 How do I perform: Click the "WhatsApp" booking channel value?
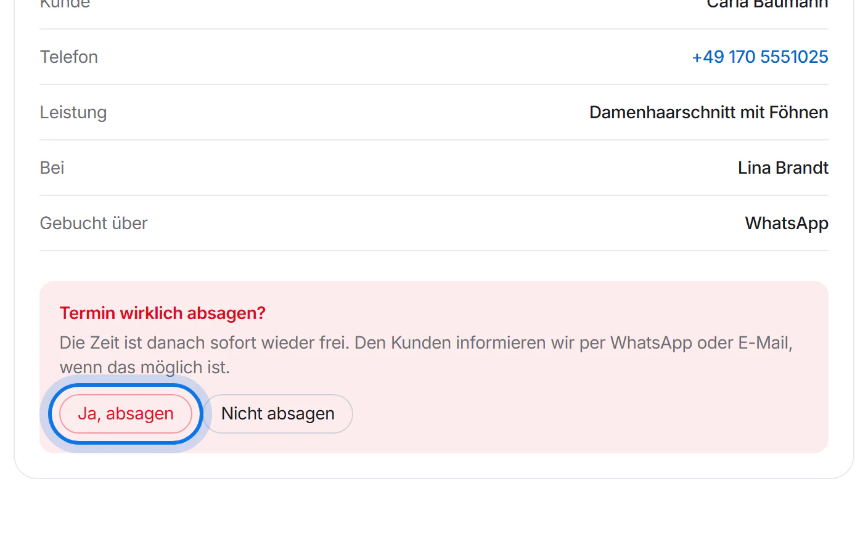click(x=787, y=223)
